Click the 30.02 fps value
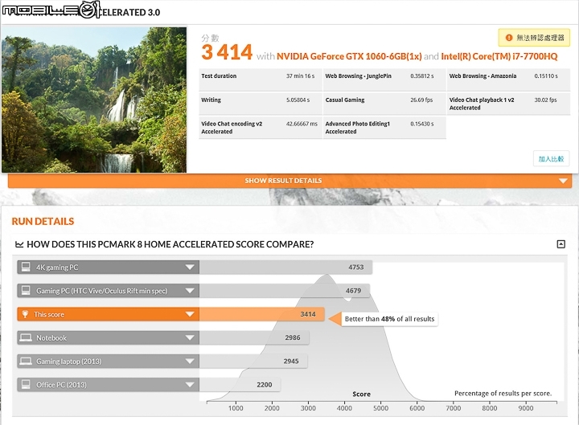 (545, 100)
